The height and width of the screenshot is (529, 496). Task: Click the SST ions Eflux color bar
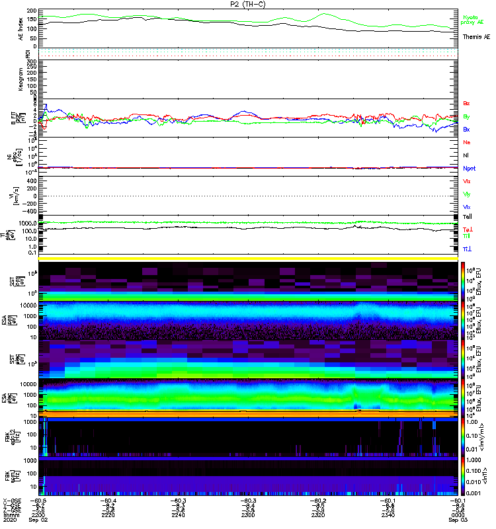463,281
